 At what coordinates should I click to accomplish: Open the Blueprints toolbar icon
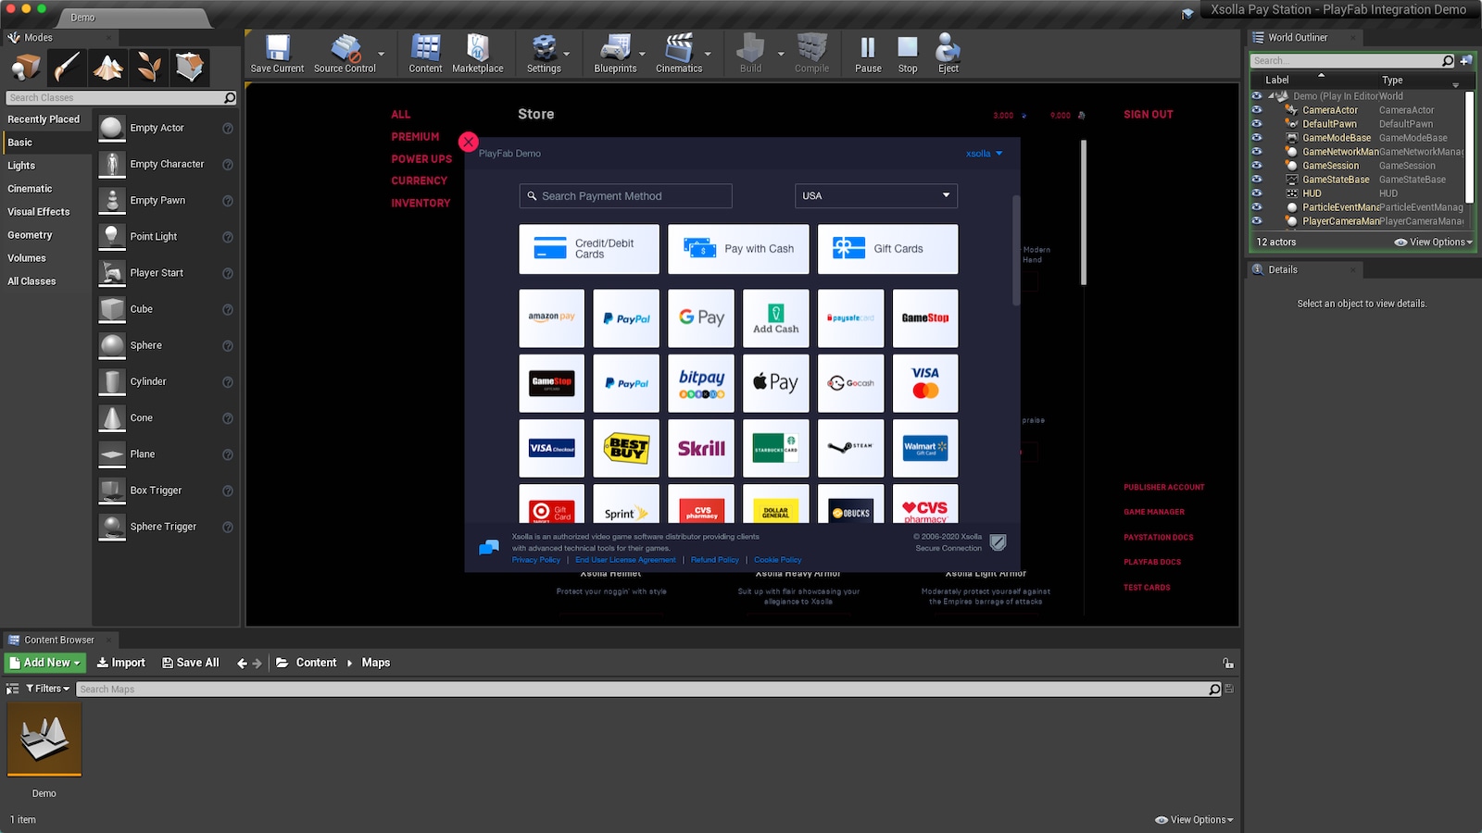tap(614, 54)
